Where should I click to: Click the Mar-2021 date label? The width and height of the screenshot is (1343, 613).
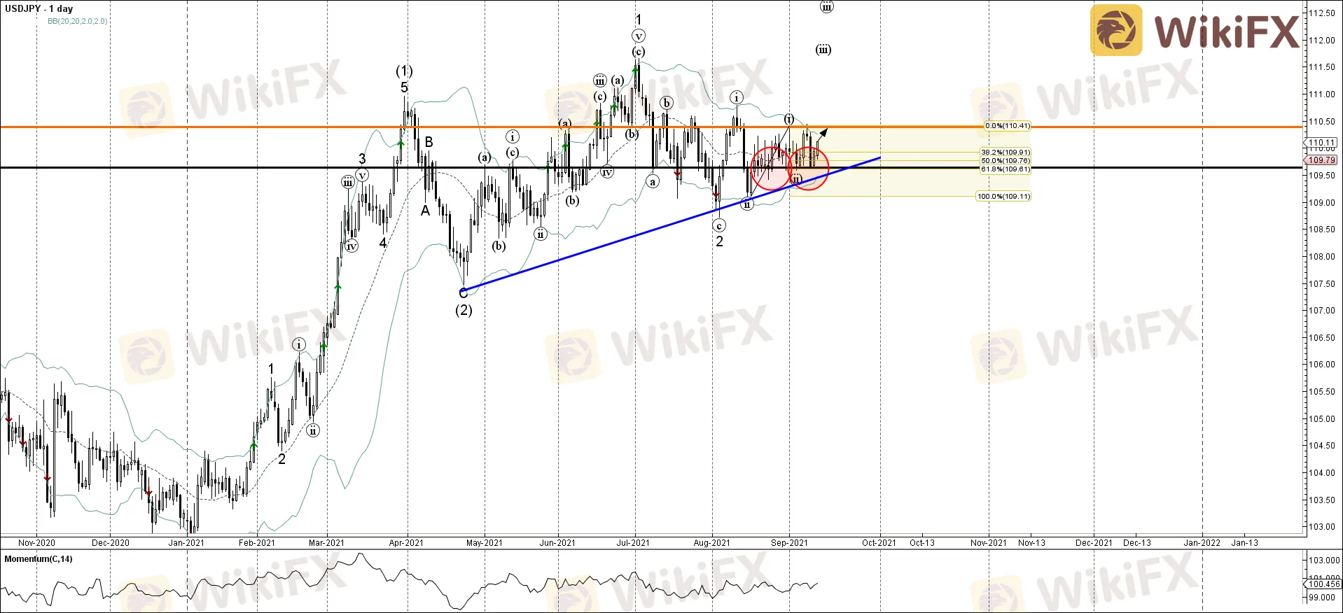[x=326, y=543]
